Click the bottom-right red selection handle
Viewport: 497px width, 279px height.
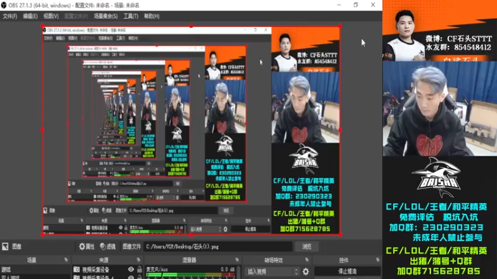(340, 235)
